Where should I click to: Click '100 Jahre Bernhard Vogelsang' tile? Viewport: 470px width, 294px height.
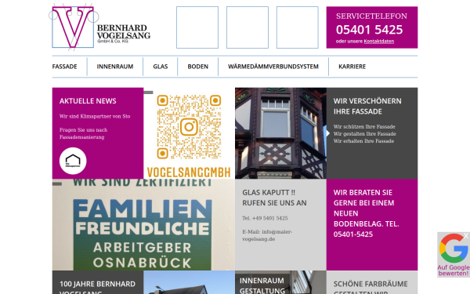coord(98,282)
